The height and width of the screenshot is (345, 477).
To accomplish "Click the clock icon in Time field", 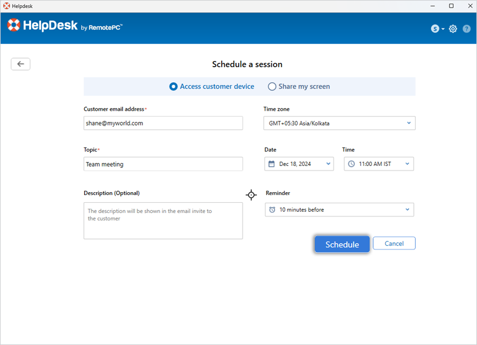I will pyautogui.click(x=351, y=164).
